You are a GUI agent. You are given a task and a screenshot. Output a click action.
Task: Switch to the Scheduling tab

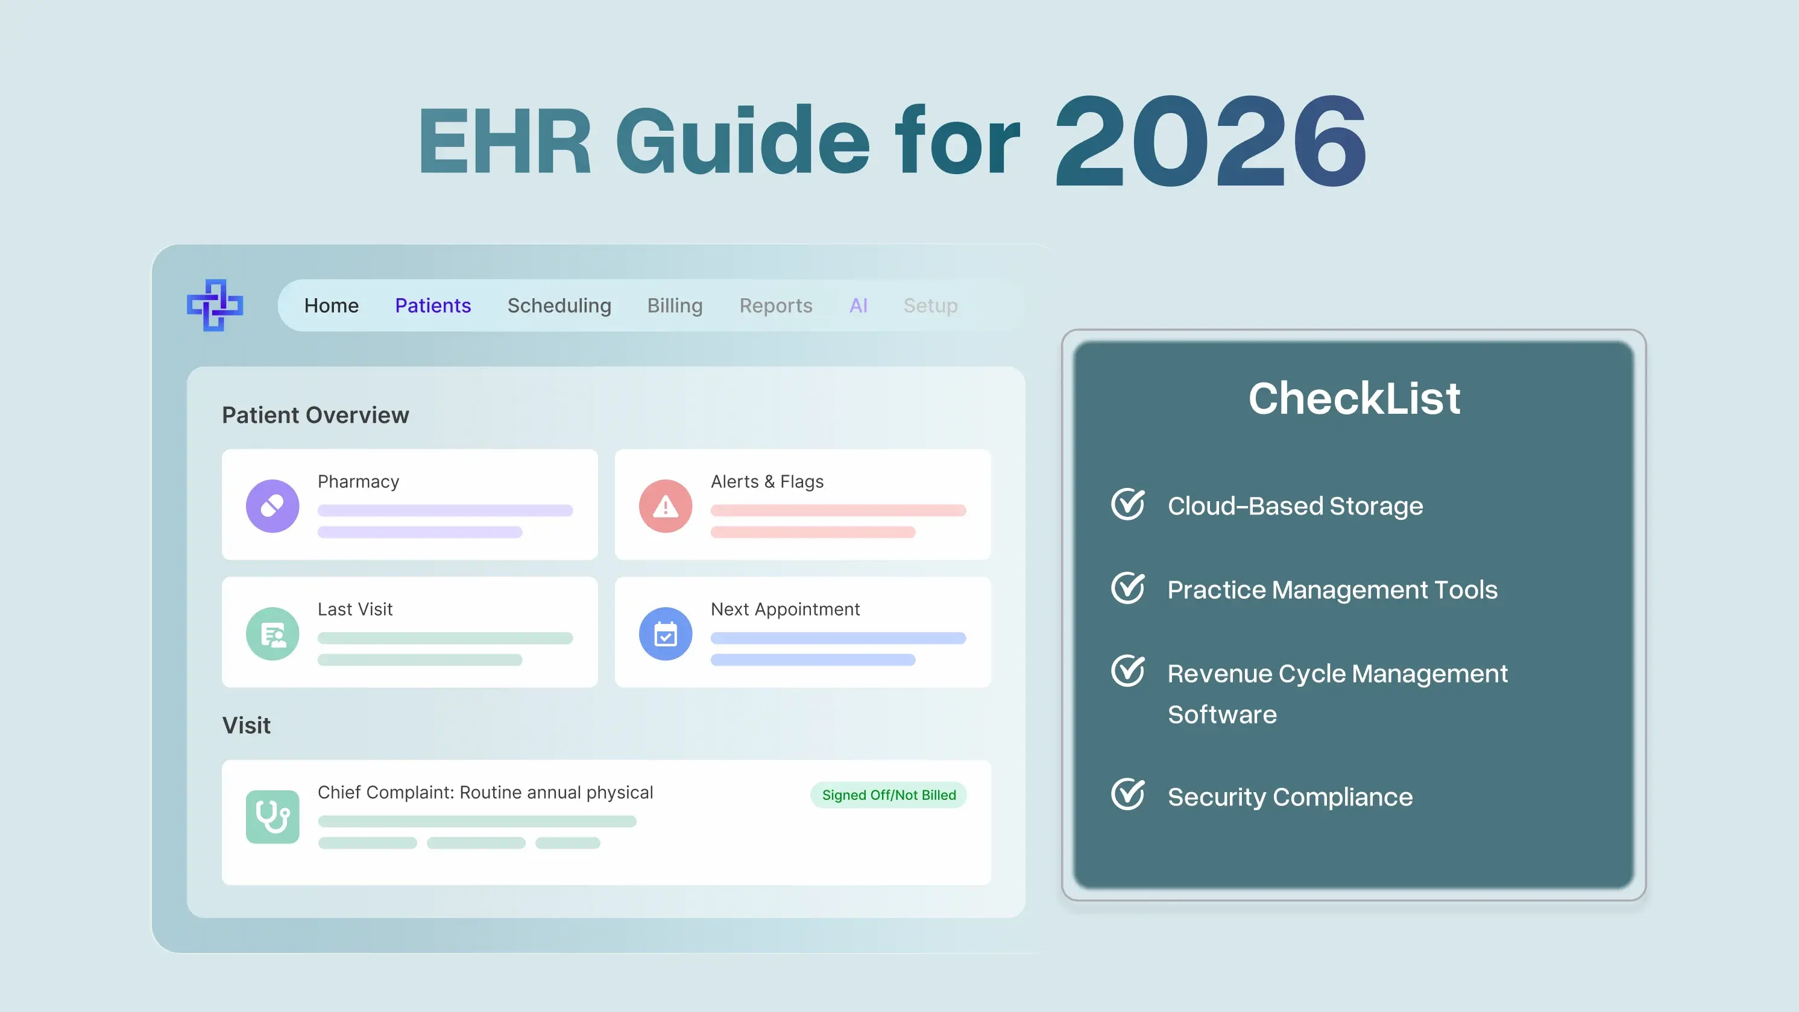[559, 305]
